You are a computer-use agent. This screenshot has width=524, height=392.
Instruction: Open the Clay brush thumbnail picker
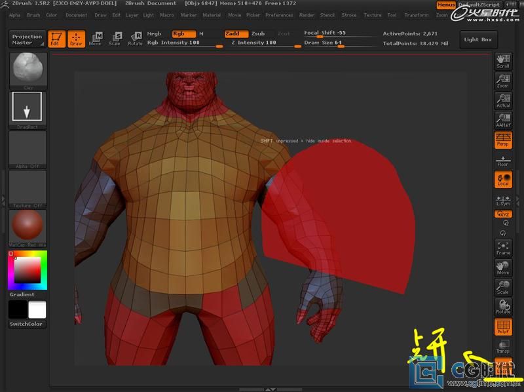28,71
